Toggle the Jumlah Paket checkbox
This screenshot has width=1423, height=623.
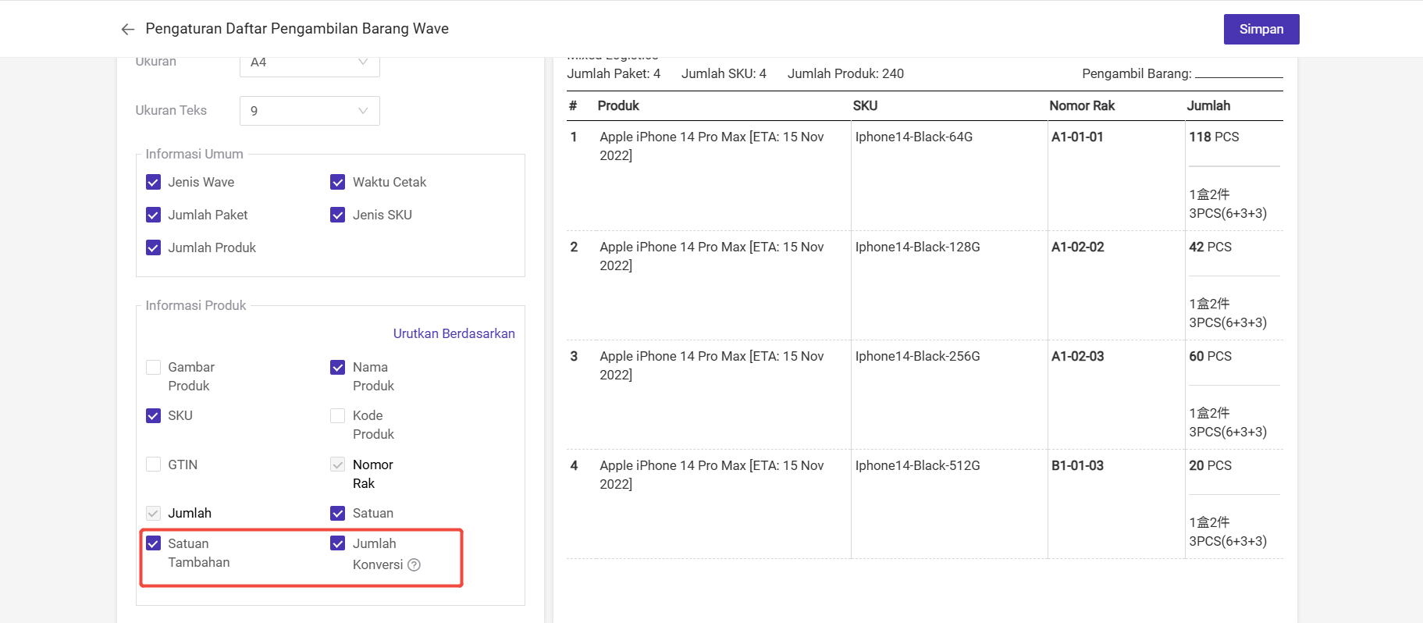pyautogui.click(x=153, y=215)
